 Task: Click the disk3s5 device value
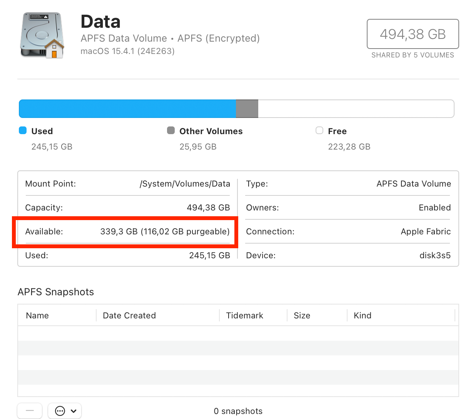click(435, 256)
